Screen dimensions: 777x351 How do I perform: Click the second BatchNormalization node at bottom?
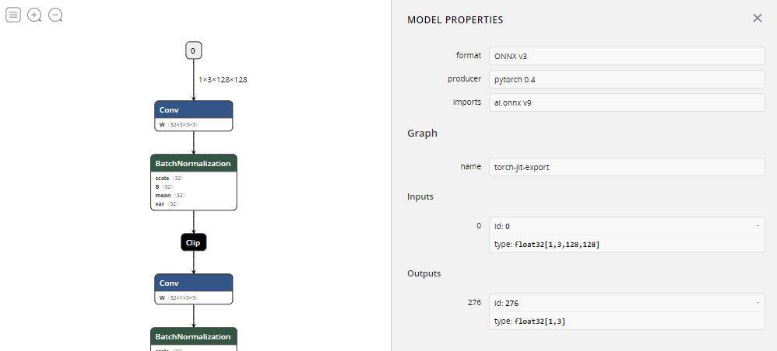pyautogui.click(x=193, y=336)
